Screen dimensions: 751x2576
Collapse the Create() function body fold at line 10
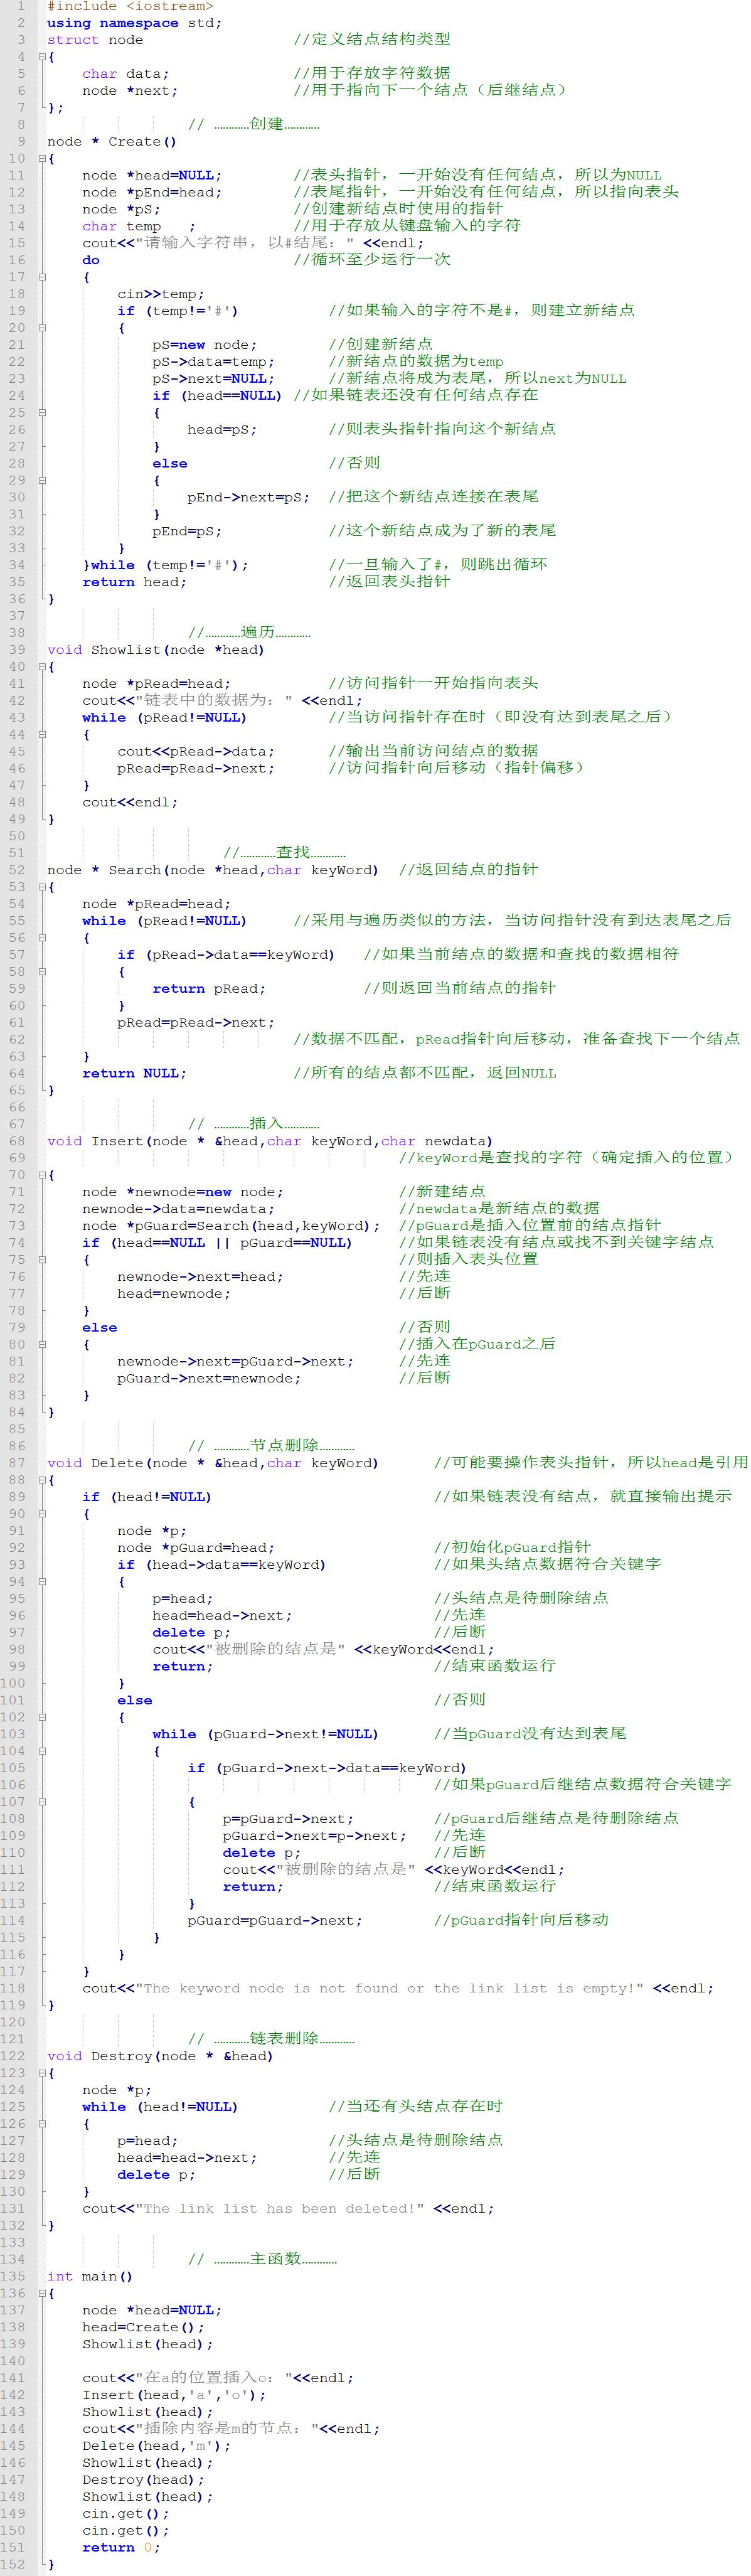(42, 159)
